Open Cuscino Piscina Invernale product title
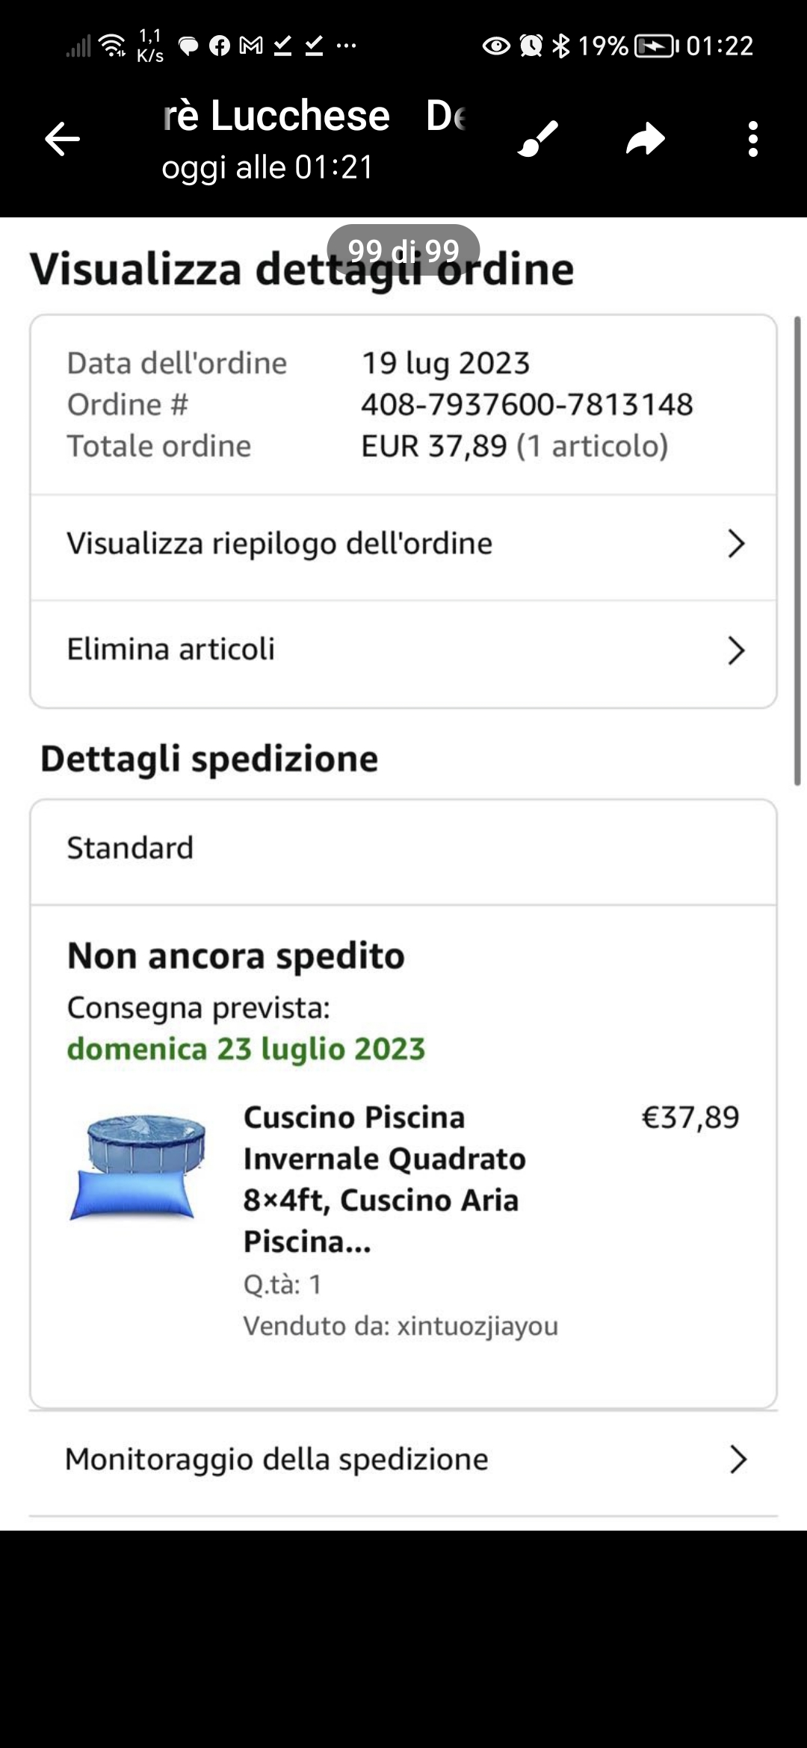This screenshot has width=807, height=1748. click(x=384, y=1179)
